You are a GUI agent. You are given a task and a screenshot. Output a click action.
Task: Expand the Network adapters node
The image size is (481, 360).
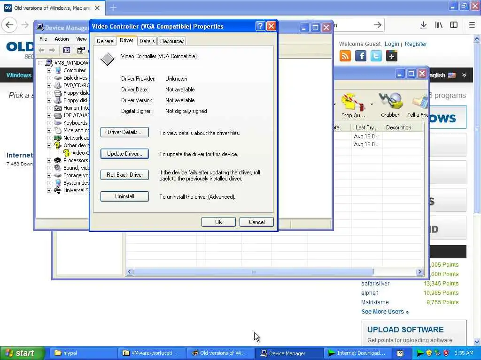click(x=49, y=138)
